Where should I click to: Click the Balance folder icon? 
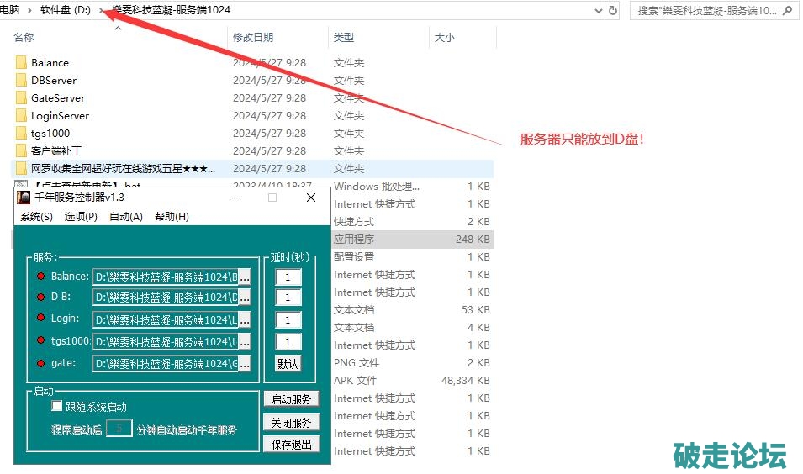(x=21, y=63)
